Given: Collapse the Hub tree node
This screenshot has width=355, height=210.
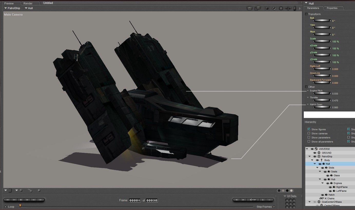Looking at the screenshot, I should tap(320, 179).
